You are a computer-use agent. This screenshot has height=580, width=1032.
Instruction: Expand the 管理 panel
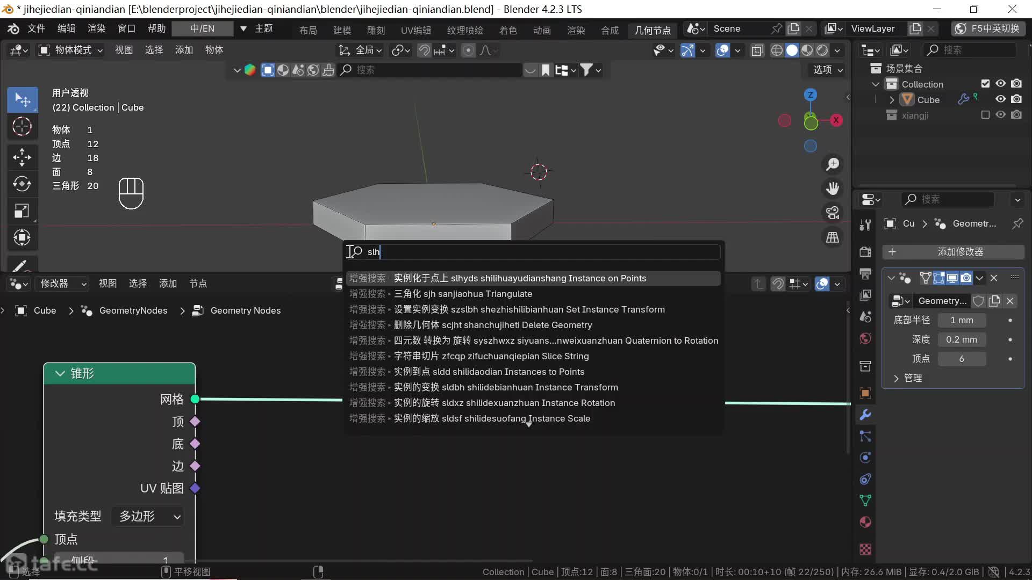896,378
